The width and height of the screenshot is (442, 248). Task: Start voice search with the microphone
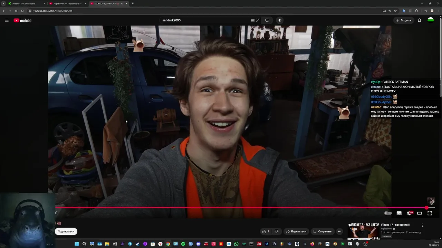pyautogui.click(x=280, y=20)
